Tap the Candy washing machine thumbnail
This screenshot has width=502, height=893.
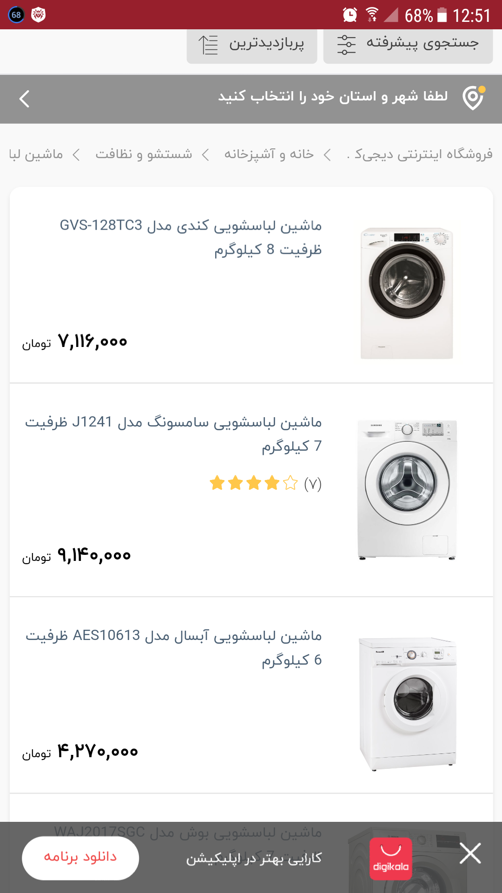click(407, 293)
